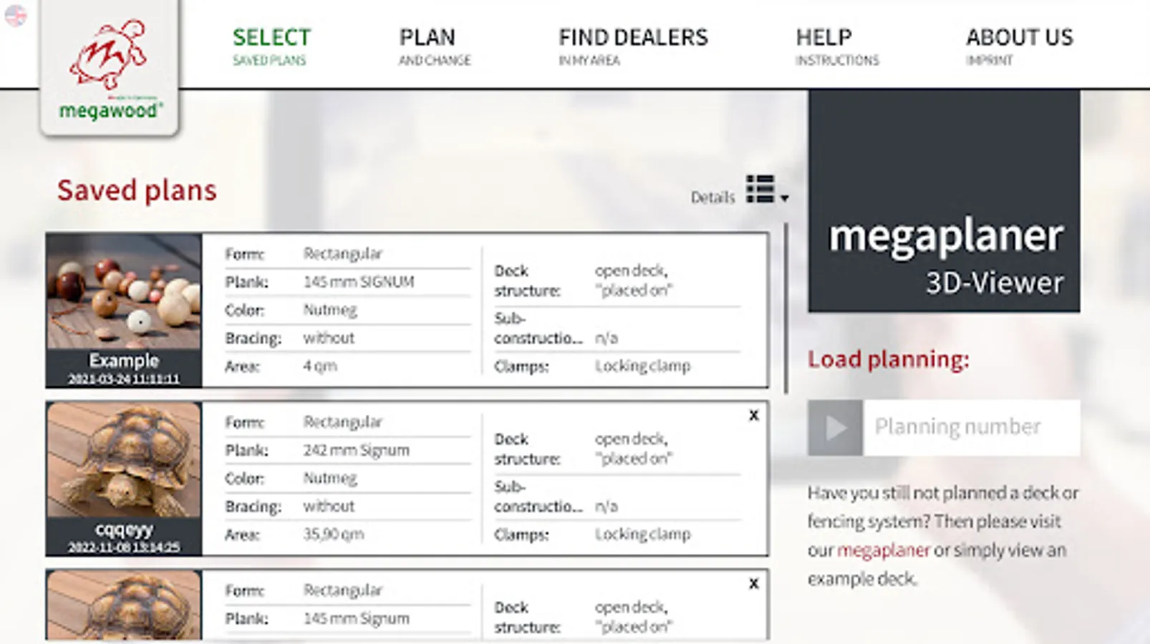
Task: Click Locking clamp in the cqqeyy plan
Action: (x=642, y=535)
